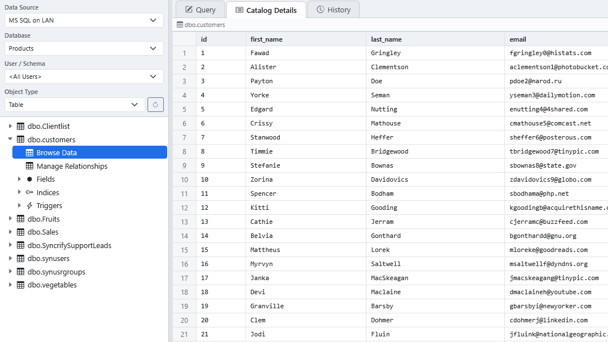
Task: Click the dbo.customers table icon
Action: tap(21, 139)
